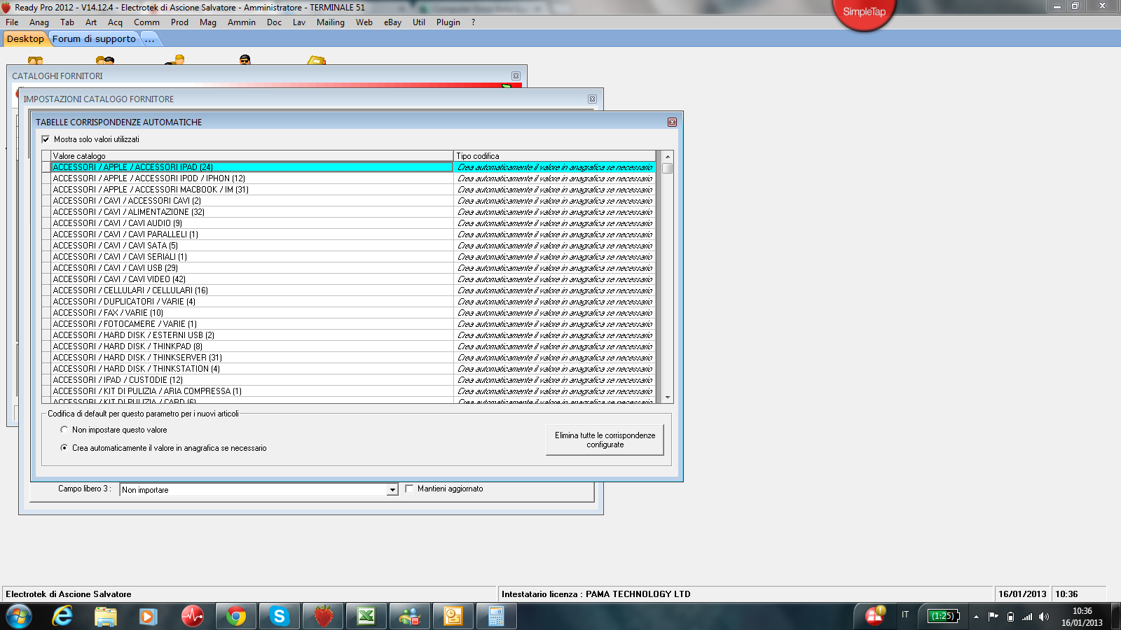The image size is (1121, 630).
Task: Click the 'Valore catalogo' column header
Action: pos(252,156)
